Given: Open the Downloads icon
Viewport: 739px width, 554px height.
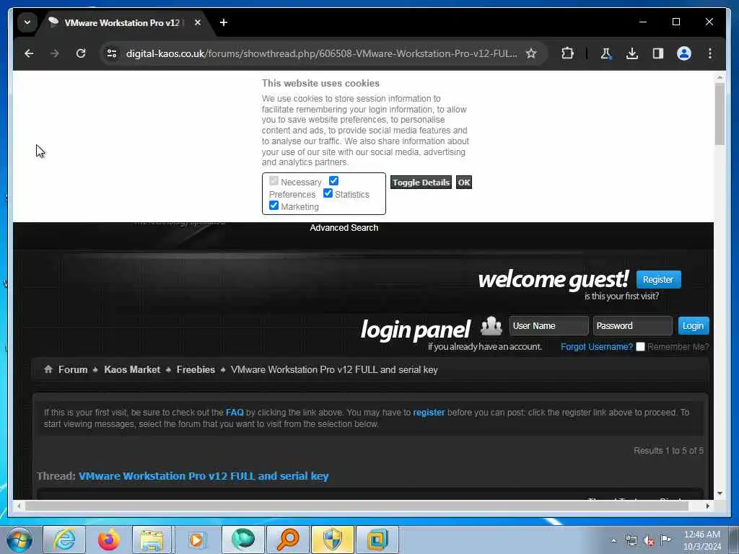Looking at the screenshot, I should coord(632,53).
